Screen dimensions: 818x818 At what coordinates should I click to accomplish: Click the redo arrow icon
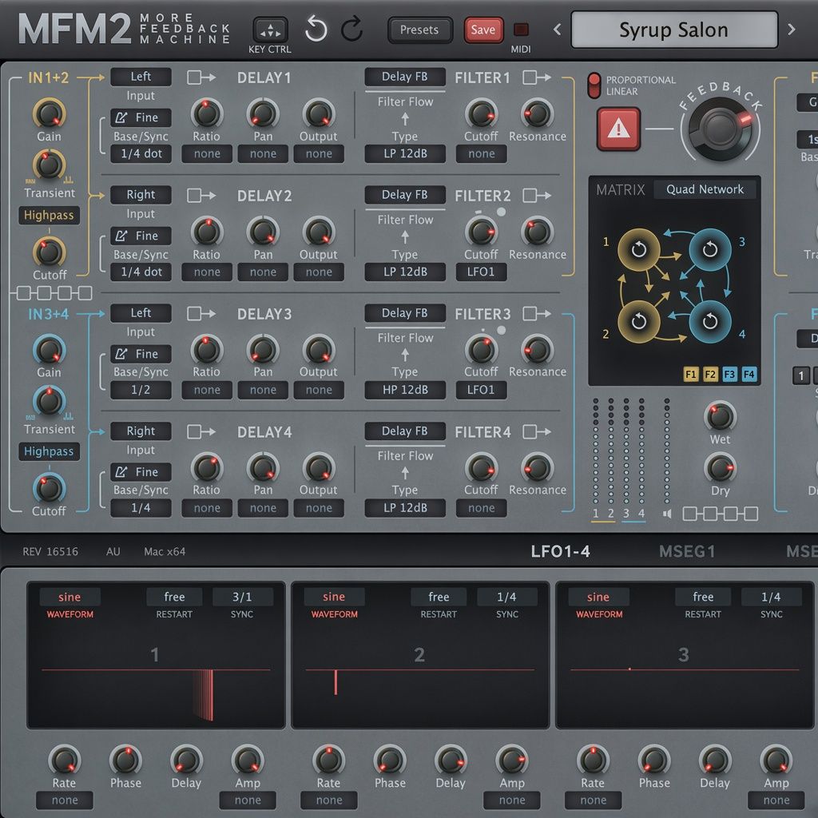point(352,29)
